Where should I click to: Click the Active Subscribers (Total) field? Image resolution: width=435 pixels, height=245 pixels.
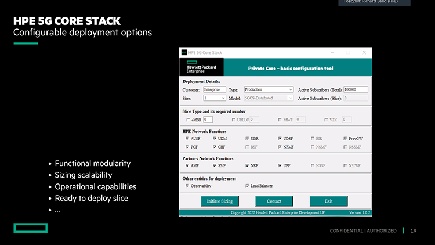pyautogui.click(x=356, y=89)
